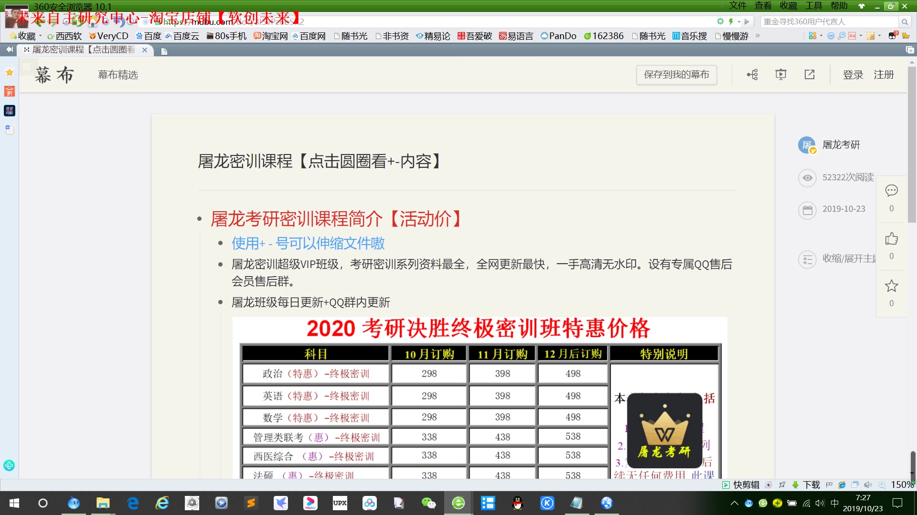Start presentation mode icon in Mubu header
917x515 pixels.
781,74
